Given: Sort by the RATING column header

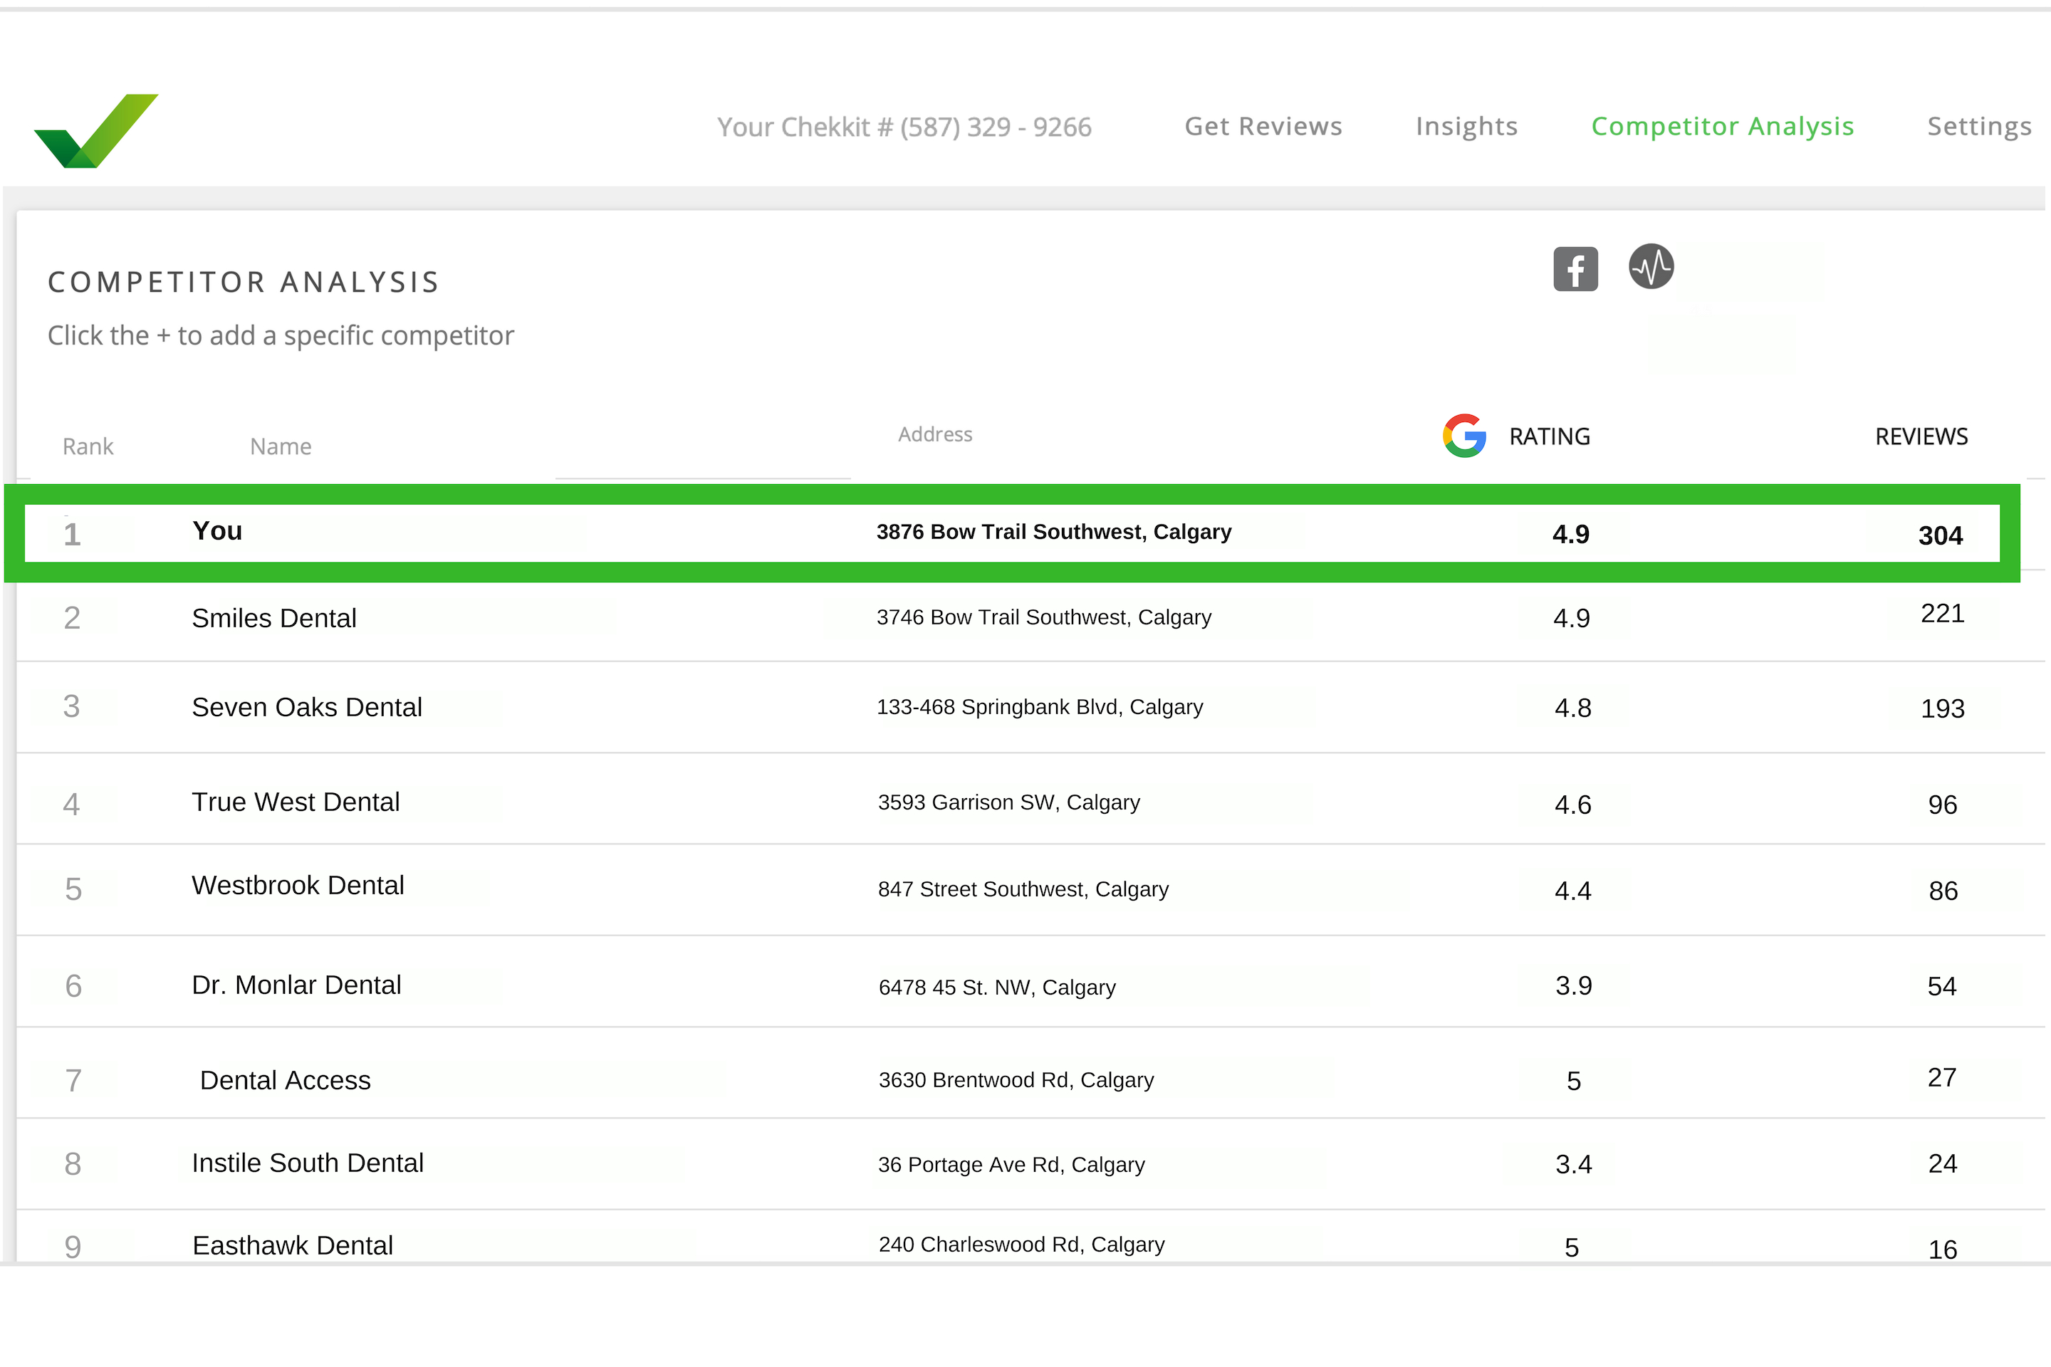Looking at the screenshot, I should [x=1550, y=436].
